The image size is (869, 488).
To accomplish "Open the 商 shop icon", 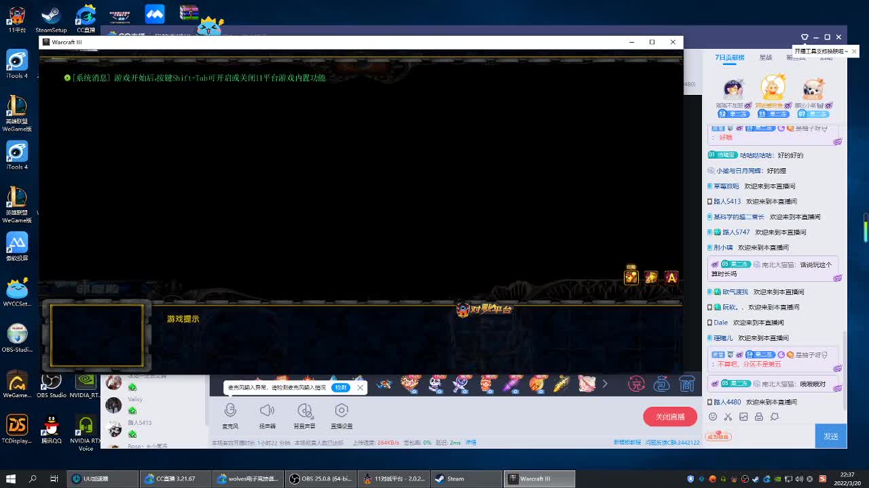I will (687, 384).
